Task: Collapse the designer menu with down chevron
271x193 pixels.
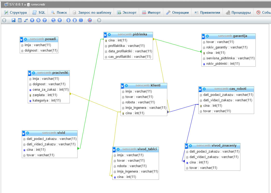Action: tap(4, 20)
